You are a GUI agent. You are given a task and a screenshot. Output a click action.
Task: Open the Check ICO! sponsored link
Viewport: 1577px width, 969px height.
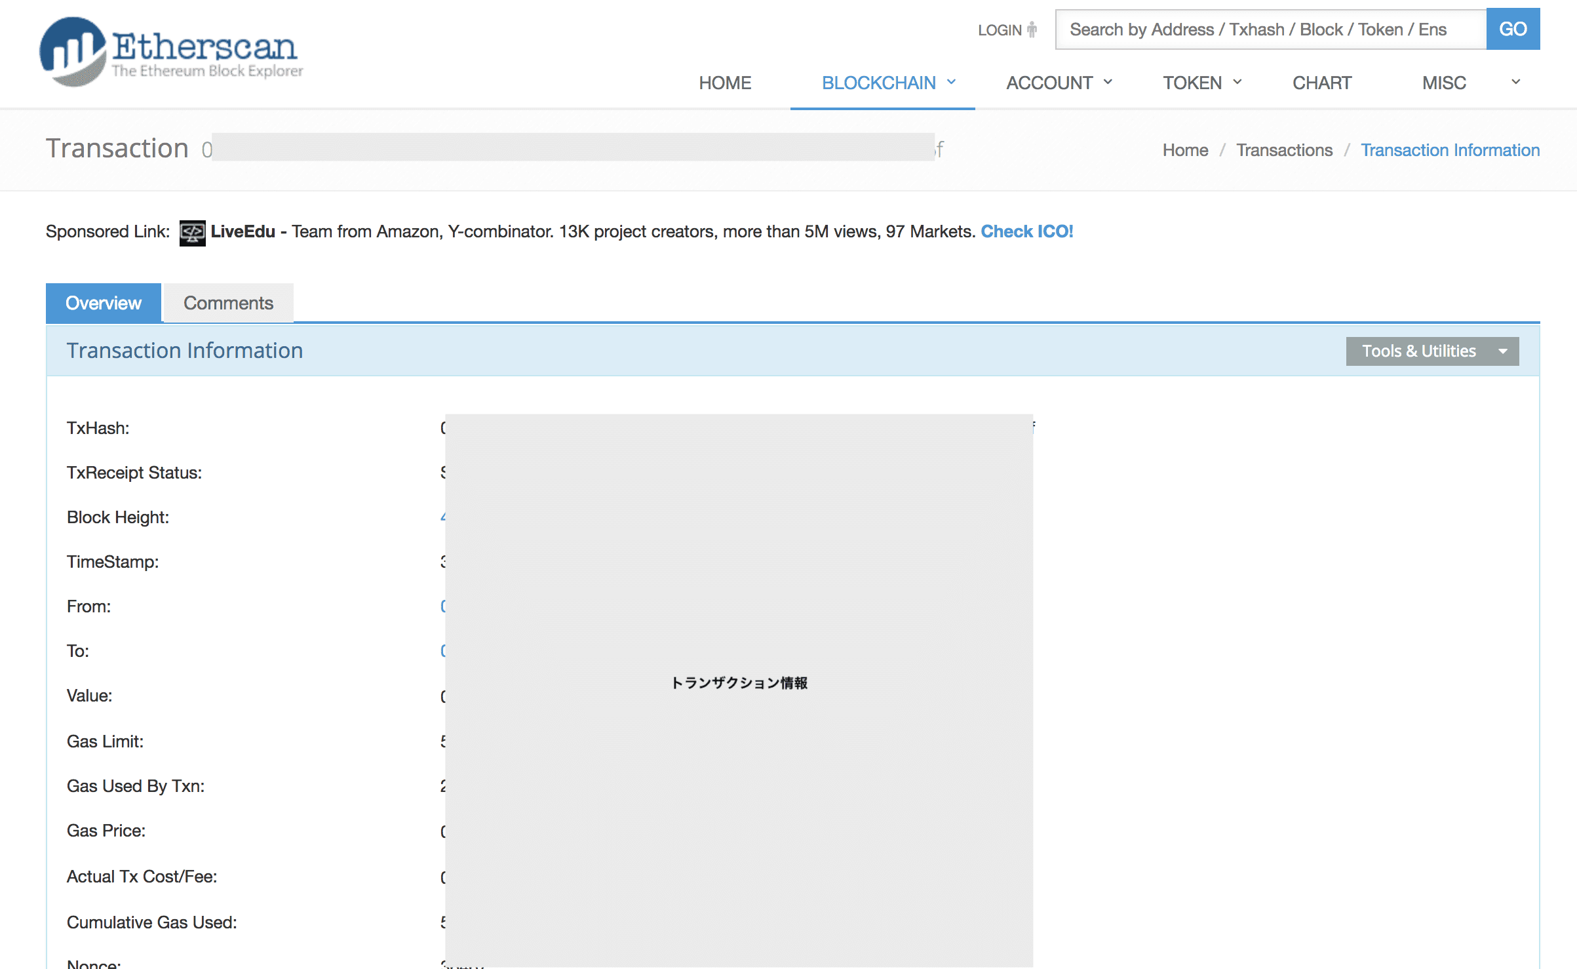coord(1026,231)
